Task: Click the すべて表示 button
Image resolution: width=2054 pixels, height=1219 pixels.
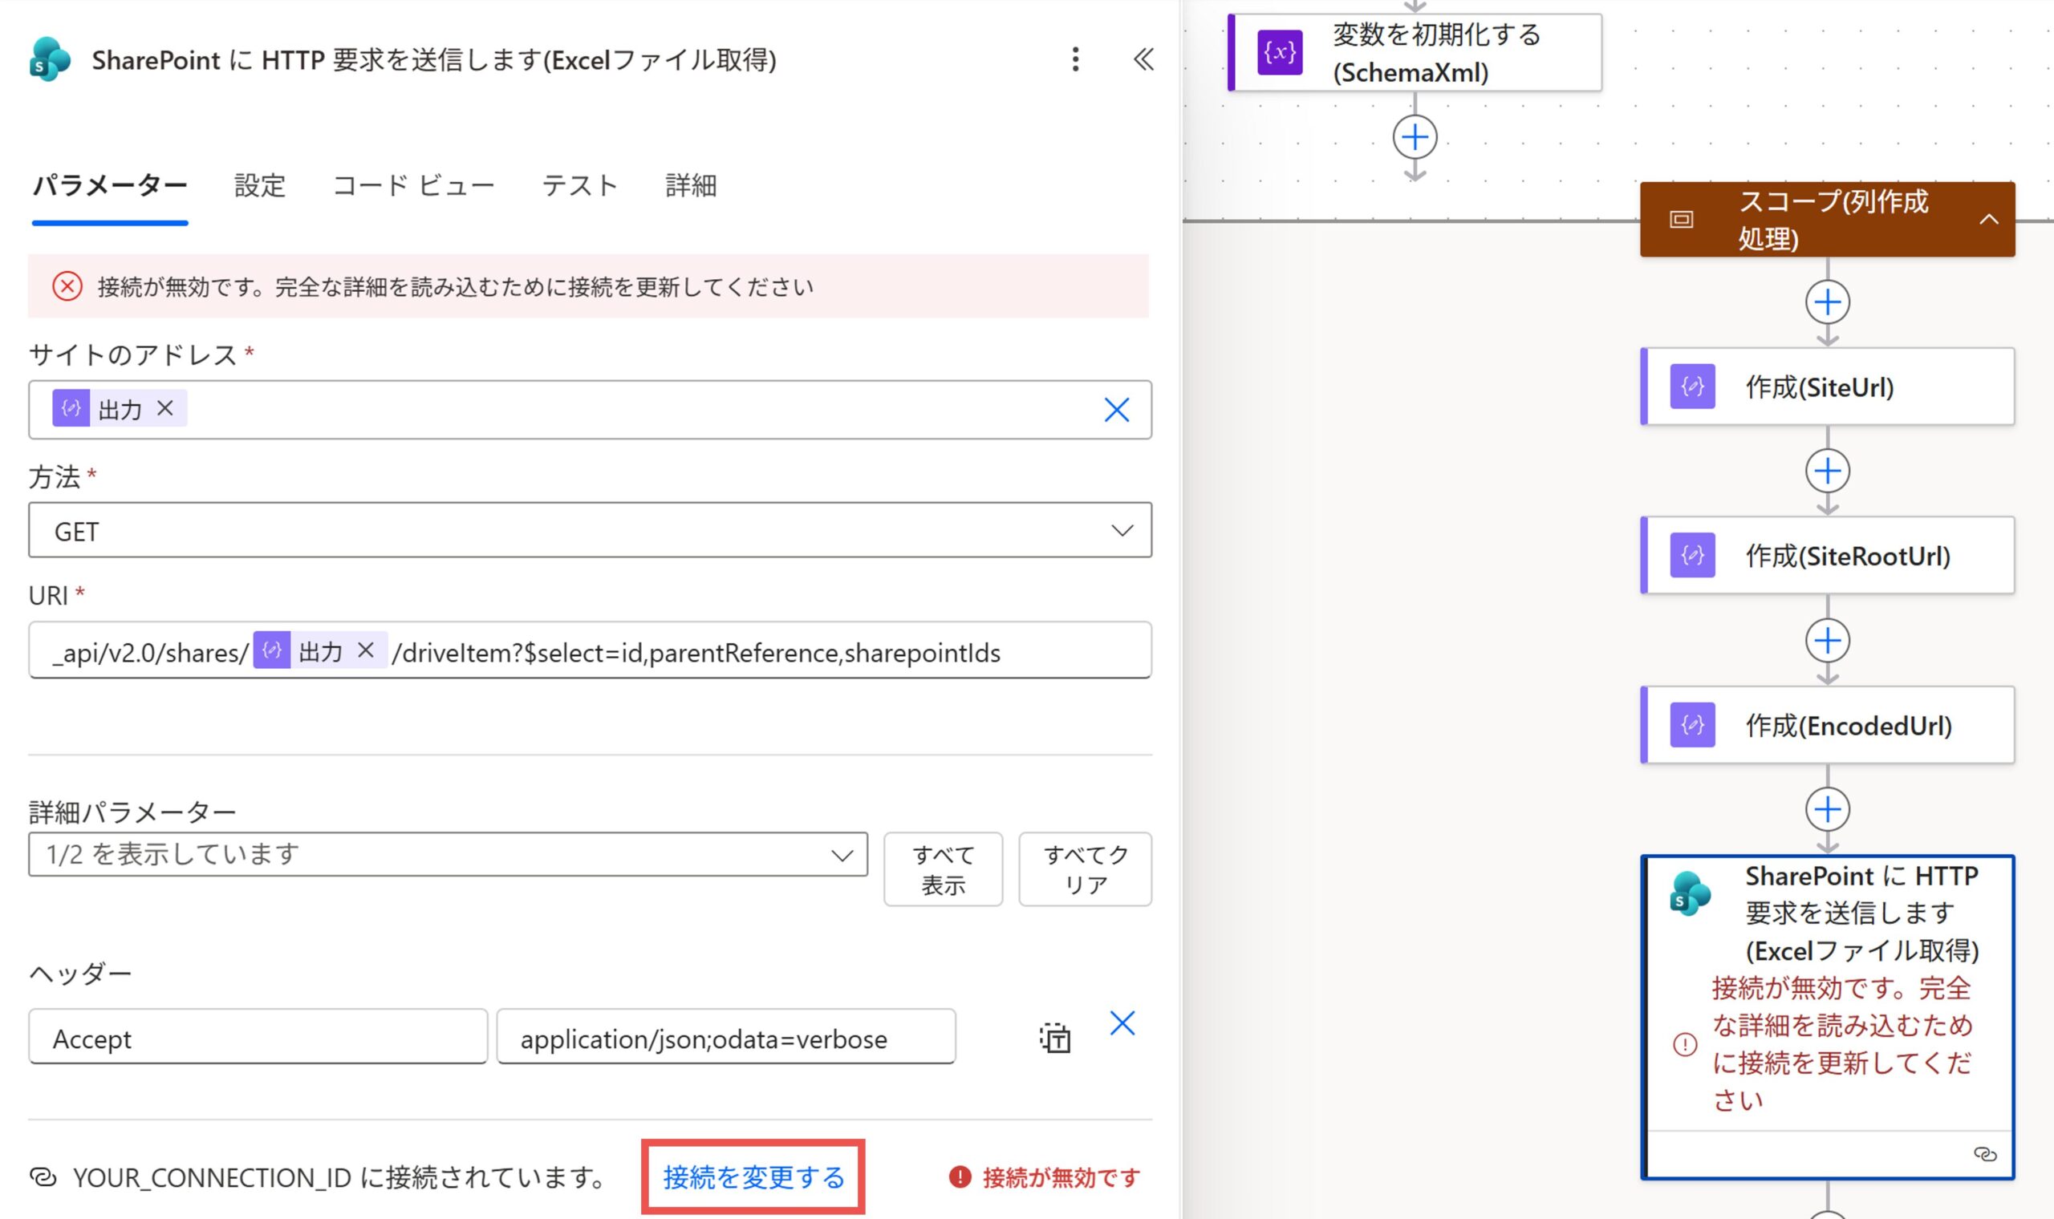Action: pyautogui.click(x=944, y=869)
